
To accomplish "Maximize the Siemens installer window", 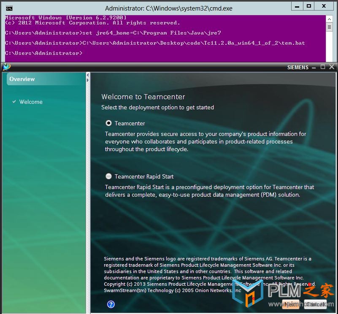I will 323,67.
